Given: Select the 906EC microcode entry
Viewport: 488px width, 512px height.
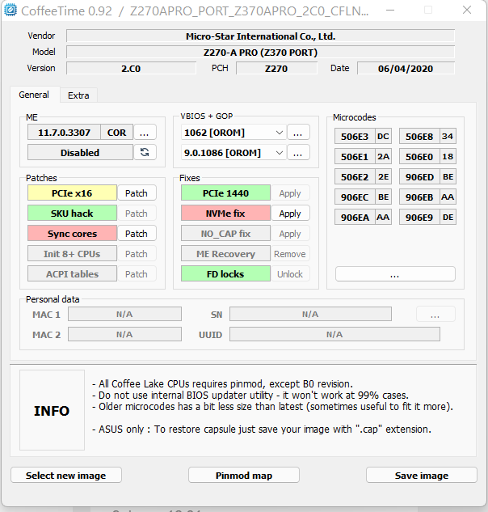Looking at the screenshot, I should click(363, 197).
